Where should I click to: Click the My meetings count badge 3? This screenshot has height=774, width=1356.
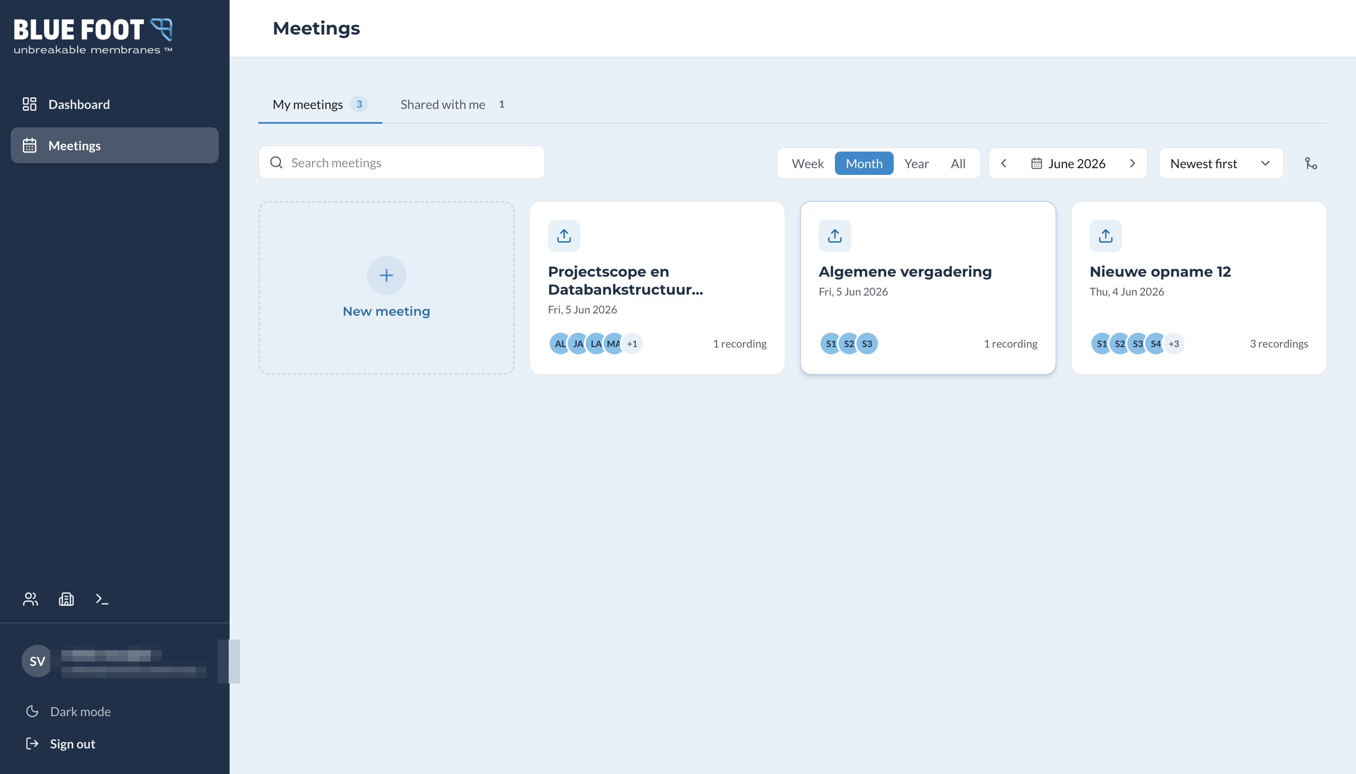click(x=359, y=104)
